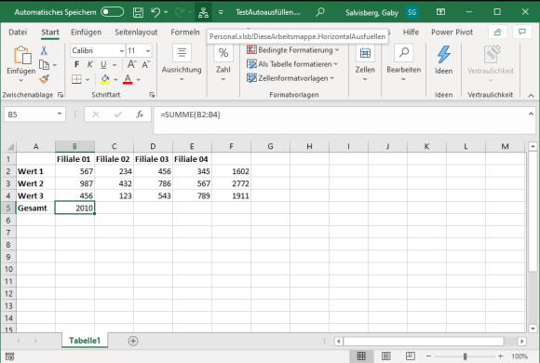
Task: Open Zwischenablage dialog launcher
Action: [x=61, y=95]
